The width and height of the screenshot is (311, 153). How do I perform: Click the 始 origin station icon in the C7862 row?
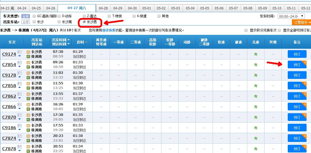point(28,94)
